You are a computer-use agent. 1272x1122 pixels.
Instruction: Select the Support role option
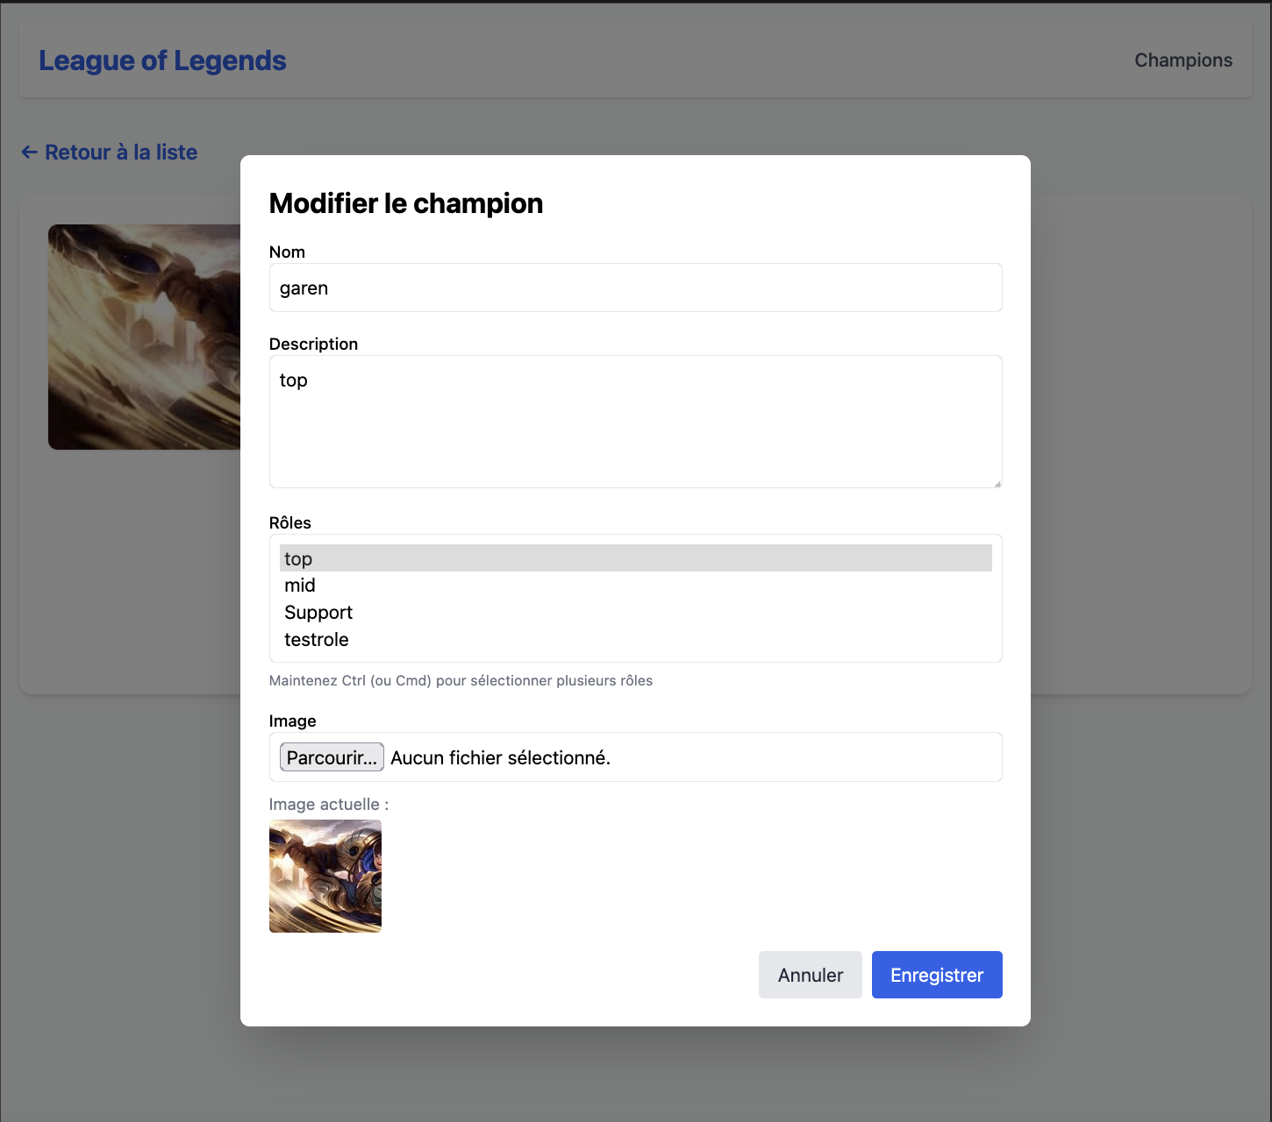pos(635,613)
